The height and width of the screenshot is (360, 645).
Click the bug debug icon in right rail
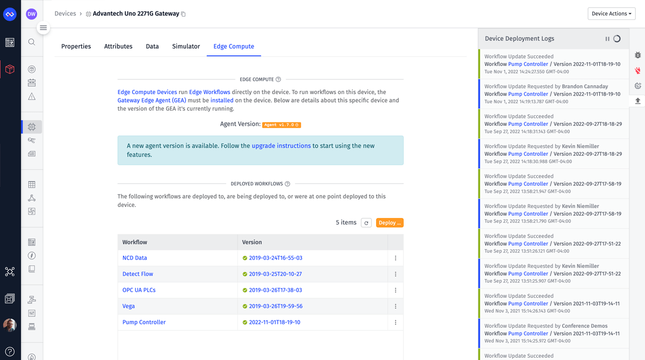click(x=637, y=55)
